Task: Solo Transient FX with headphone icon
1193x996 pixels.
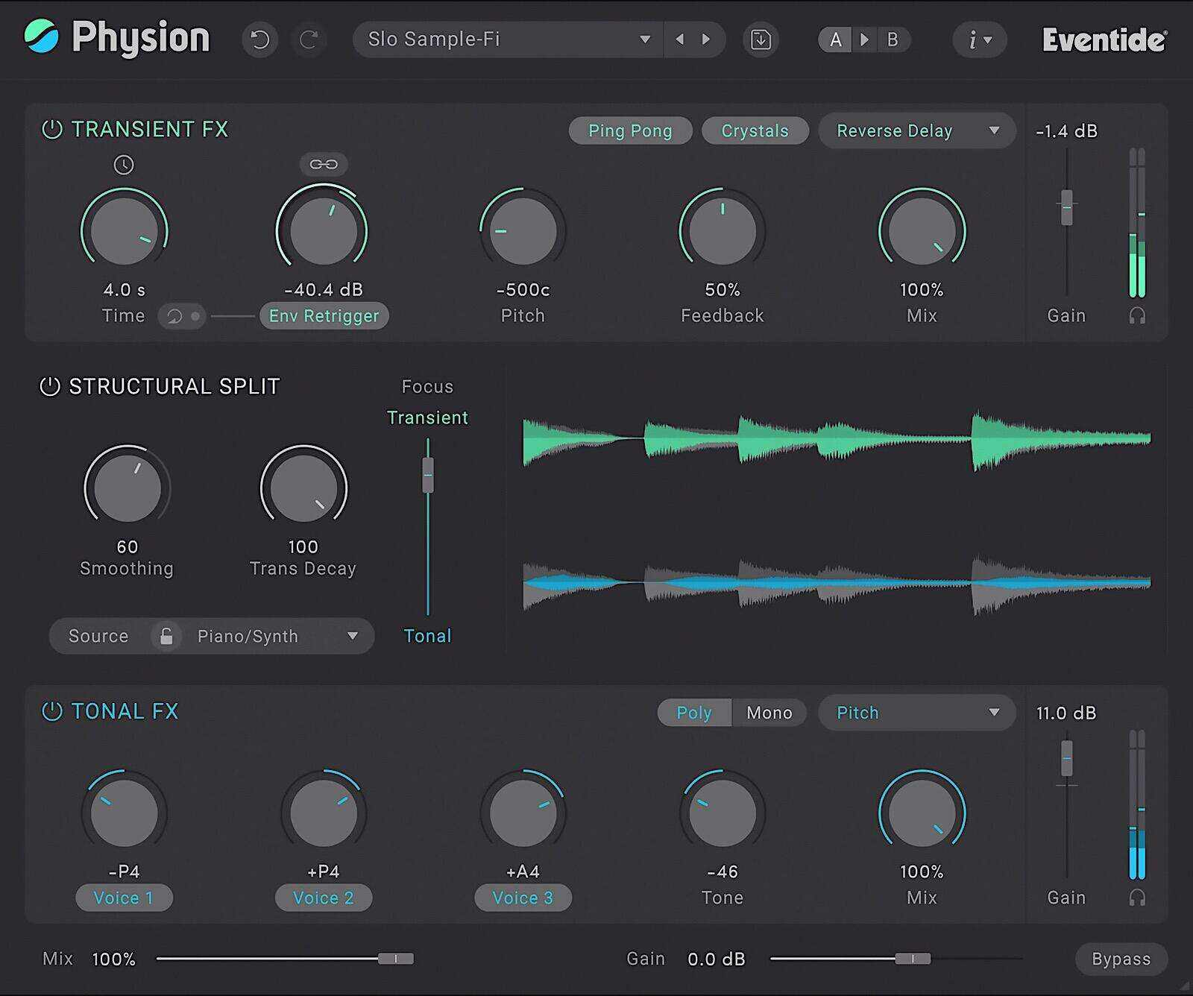Action: [1137, 315]
